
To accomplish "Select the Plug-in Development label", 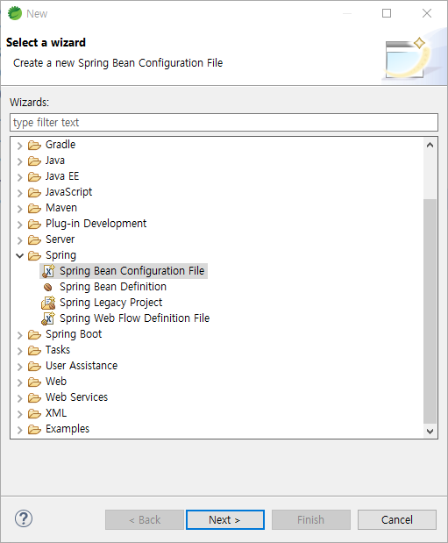I will click(96, 224).
